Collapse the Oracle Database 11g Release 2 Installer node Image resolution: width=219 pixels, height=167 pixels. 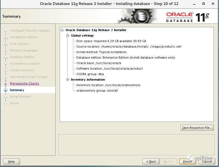point(62,30)
